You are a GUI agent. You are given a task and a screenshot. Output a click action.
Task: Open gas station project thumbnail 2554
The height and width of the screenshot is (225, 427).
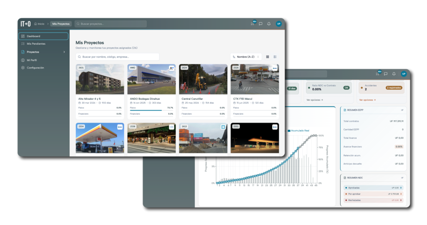pos(100,138)
